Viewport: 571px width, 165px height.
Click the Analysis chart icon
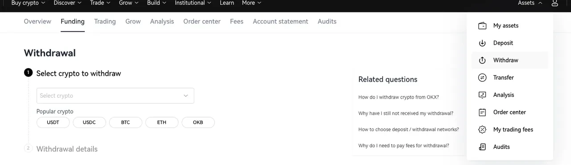pos(482,95)
